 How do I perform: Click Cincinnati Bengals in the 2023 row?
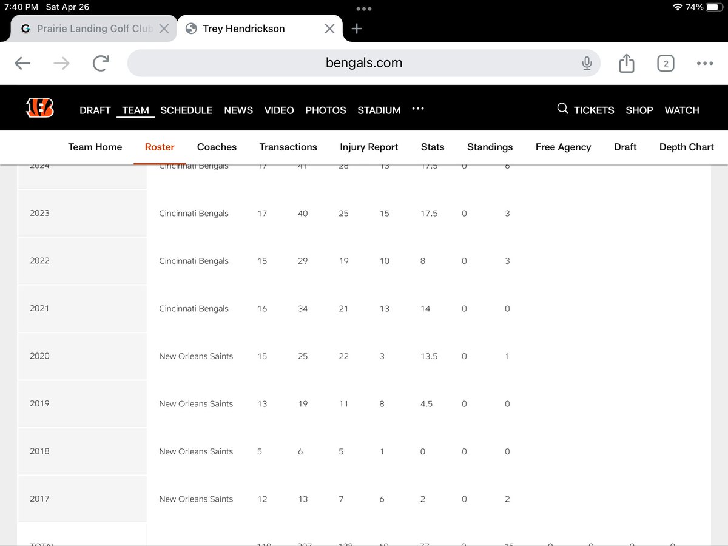point(194,214)
